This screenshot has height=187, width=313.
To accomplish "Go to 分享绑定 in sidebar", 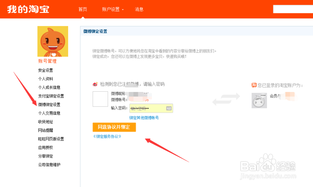I will (x=45, y=156).
